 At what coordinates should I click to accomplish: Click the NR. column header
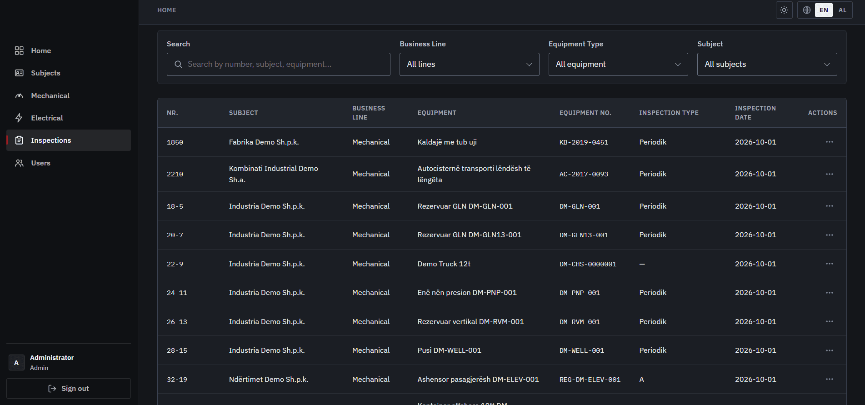pos(172,113)
